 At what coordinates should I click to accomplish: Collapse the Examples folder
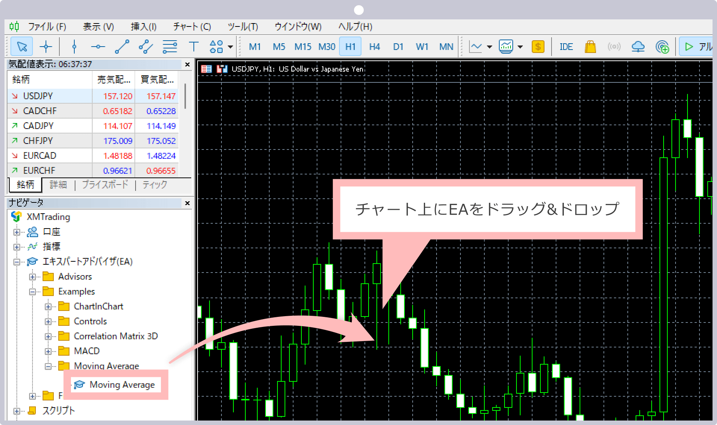pos(32,292)
